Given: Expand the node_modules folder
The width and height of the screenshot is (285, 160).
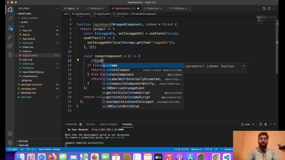Looking at the screenshot, I should (x=29, y=18).
